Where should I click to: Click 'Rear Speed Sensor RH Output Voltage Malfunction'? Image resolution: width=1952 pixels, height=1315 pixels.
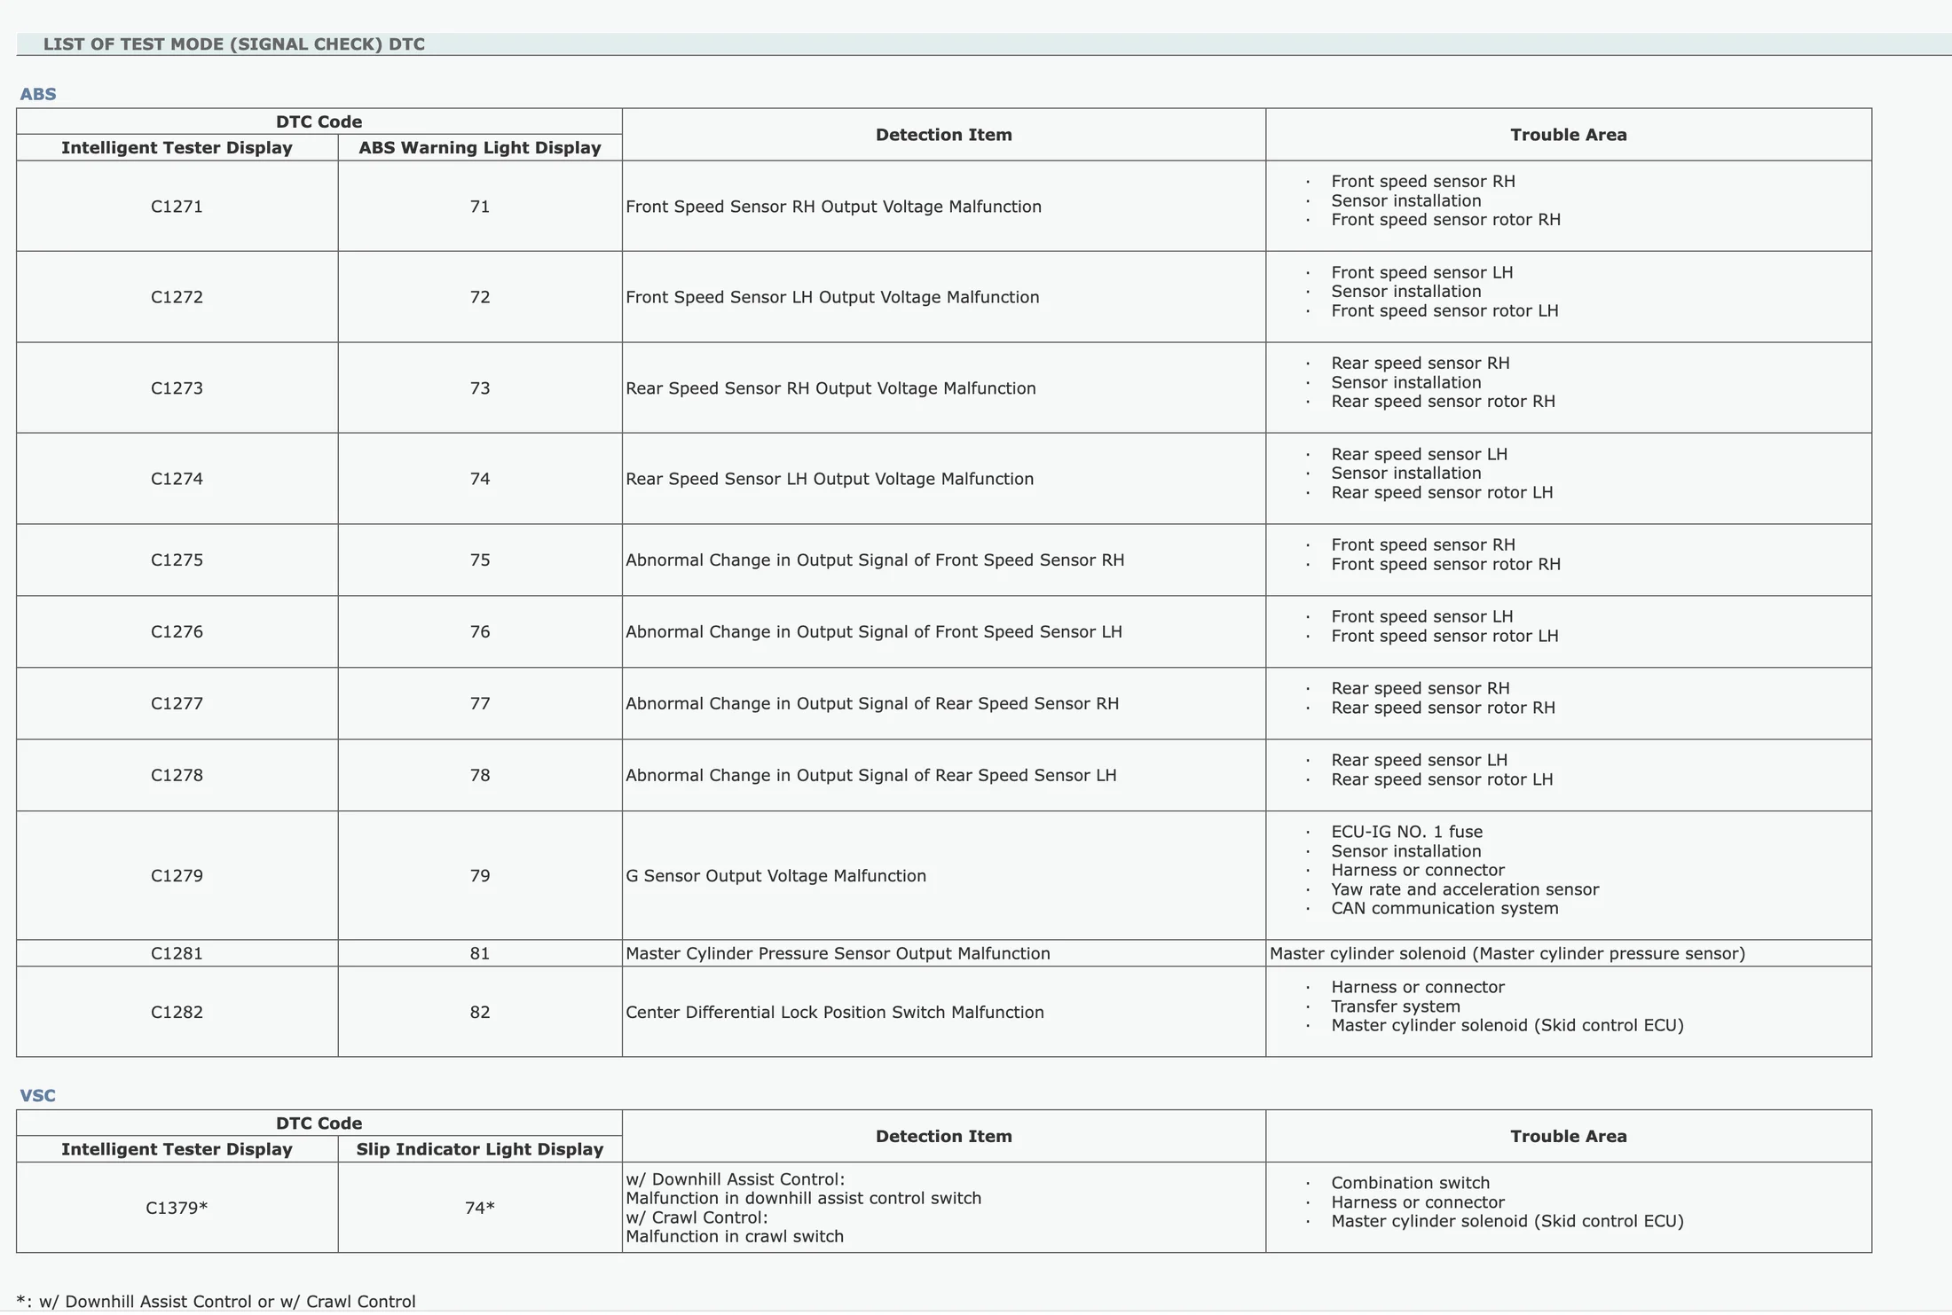(830, 388)
